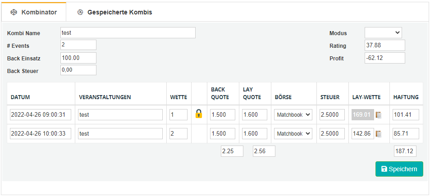The image size is (430, 196).
Task: Click the Kombi Name field containing test
Action: (128, 32)
